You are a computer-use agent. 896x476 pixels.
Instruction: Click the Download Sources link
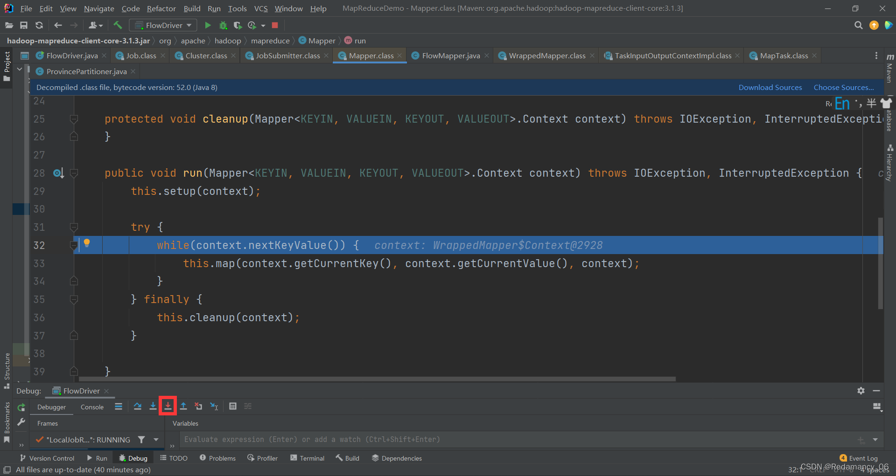pyautogui.click(x=770, y=87)
